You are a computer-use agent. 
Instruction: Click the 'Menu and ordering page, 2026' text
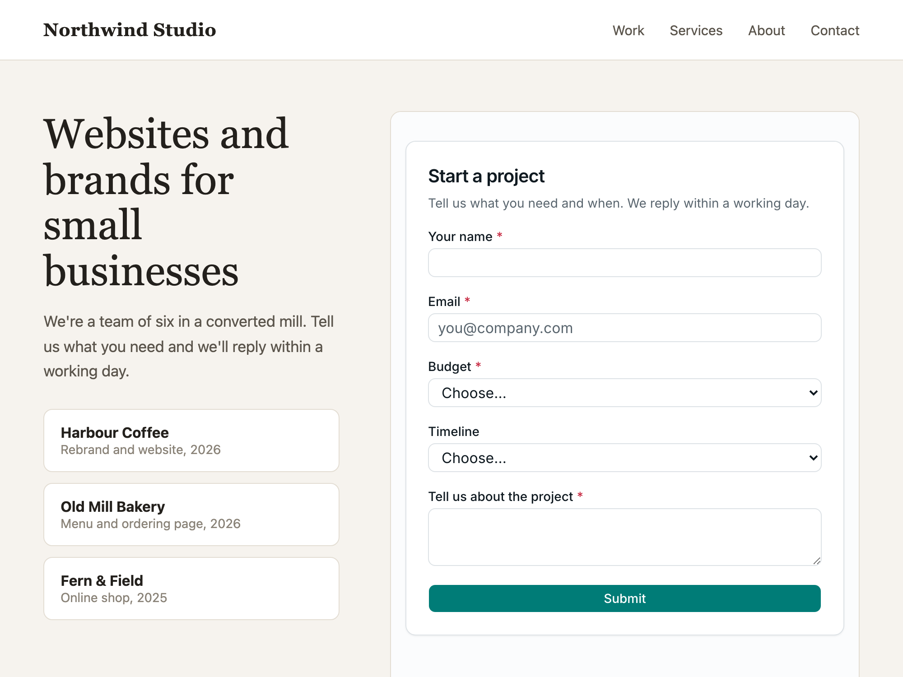pos(150,524)
